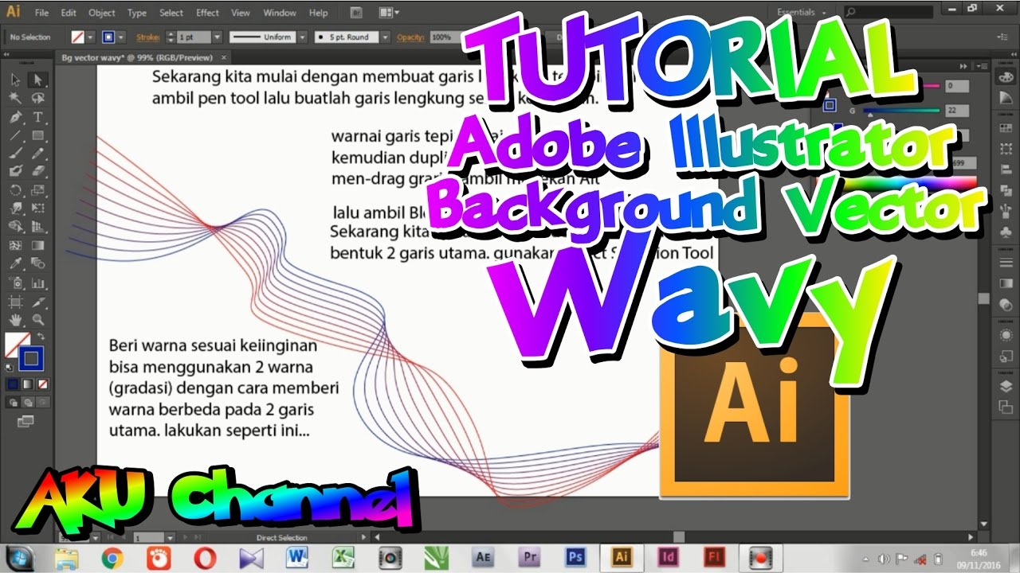This screenshot has width=1020, height=573.
Task: Select the Line Segment tool
Action: 16,135
